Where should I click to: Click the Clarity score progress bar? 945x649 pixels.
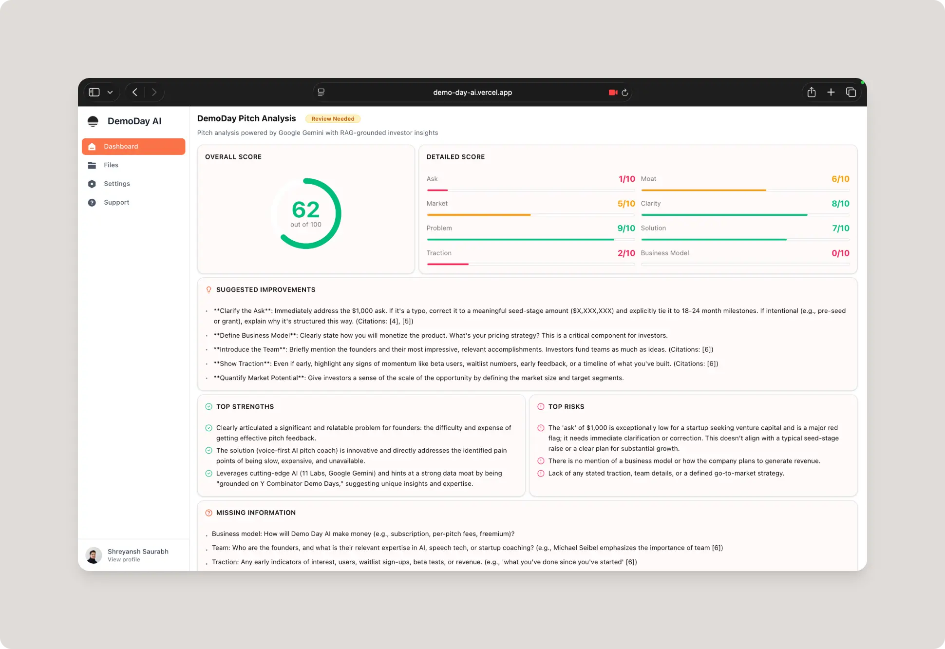tap(745, 215)
